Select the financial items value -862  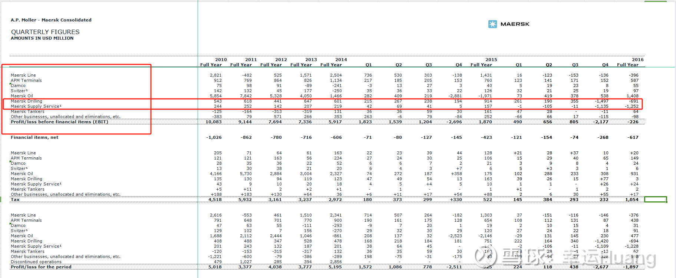(246, 137)
